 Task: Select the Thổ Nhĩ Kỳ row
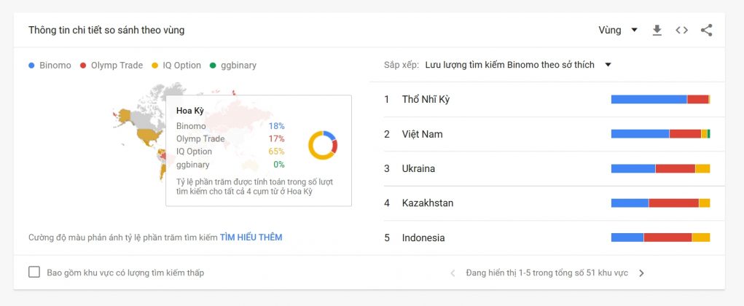[426, 100]
